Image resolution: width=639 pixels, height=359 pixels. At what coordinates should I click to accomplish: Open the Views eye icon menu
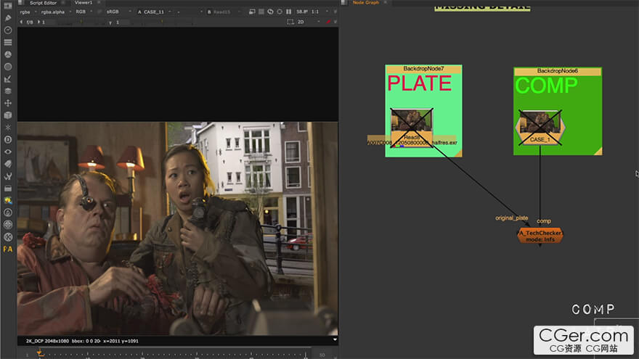(x=8, y=152)
